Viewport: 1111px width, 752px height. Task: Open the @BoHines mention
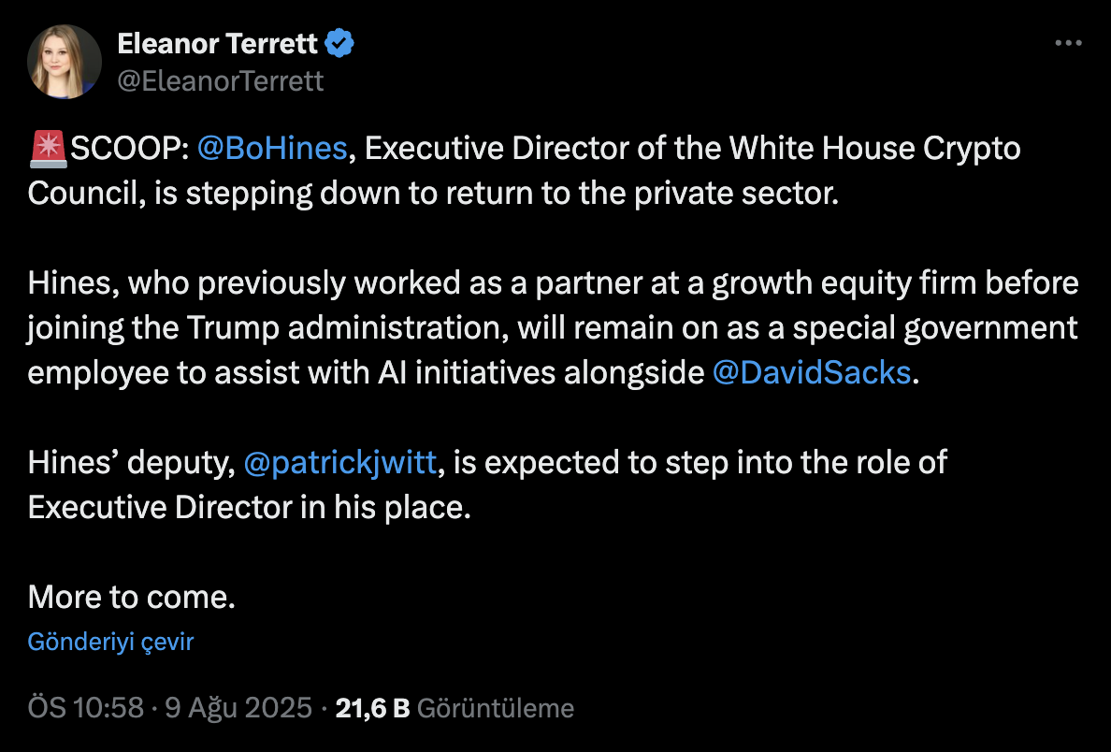(x=273, y=149)
